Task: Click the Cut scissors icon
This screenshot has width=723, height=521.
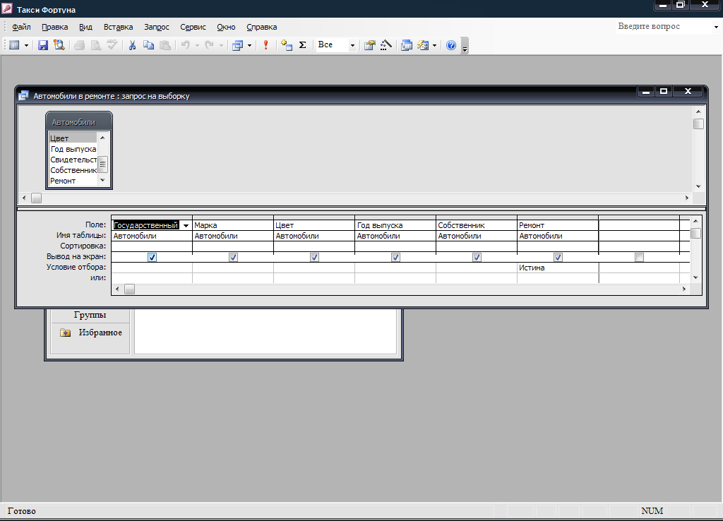Action: 131,45
